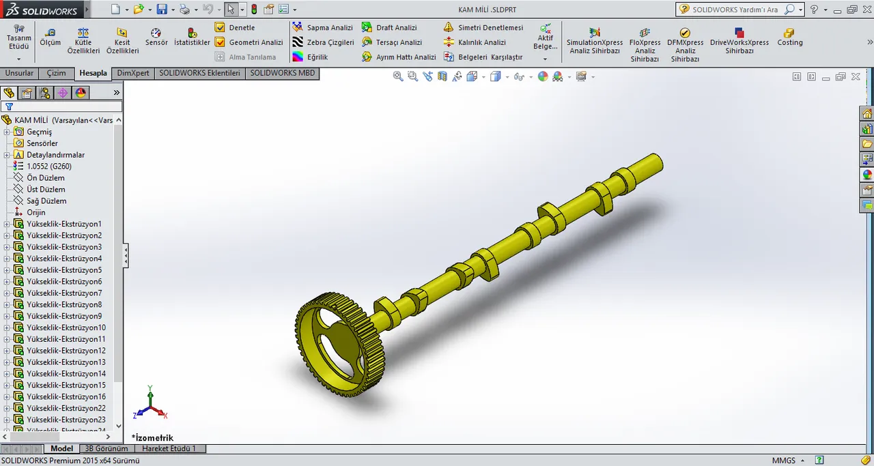Open İstatistikler feature statistics
The height and width of the screenshot is (466, 874).
coord(192,38)
